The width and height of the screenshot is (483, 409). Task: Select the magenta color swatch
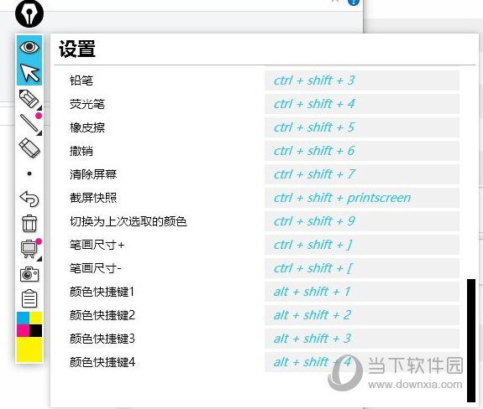(x=24, y=331)
